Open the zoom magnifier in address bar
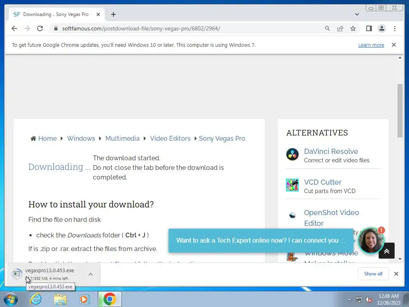 point(328,28)
